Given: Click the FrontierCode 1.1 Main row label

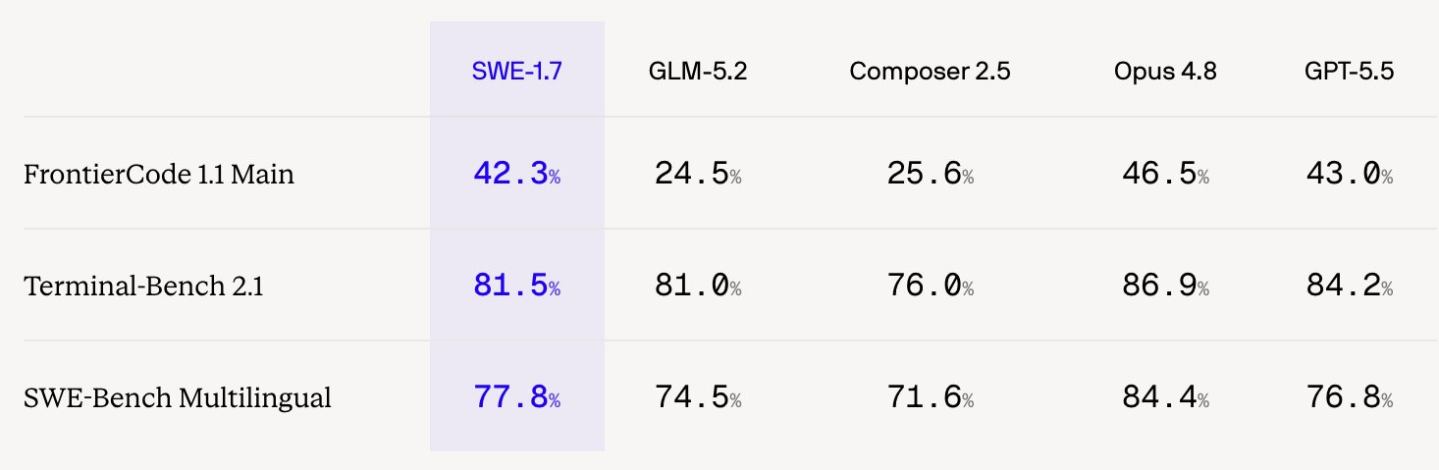Looking at the screenshot, I should tap(159, 175).
